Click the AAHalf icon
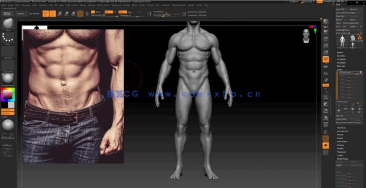 click(325, 53)
